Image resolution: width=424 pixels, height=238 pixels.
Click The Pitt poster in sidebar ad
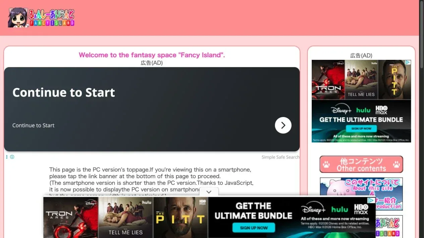395,80
